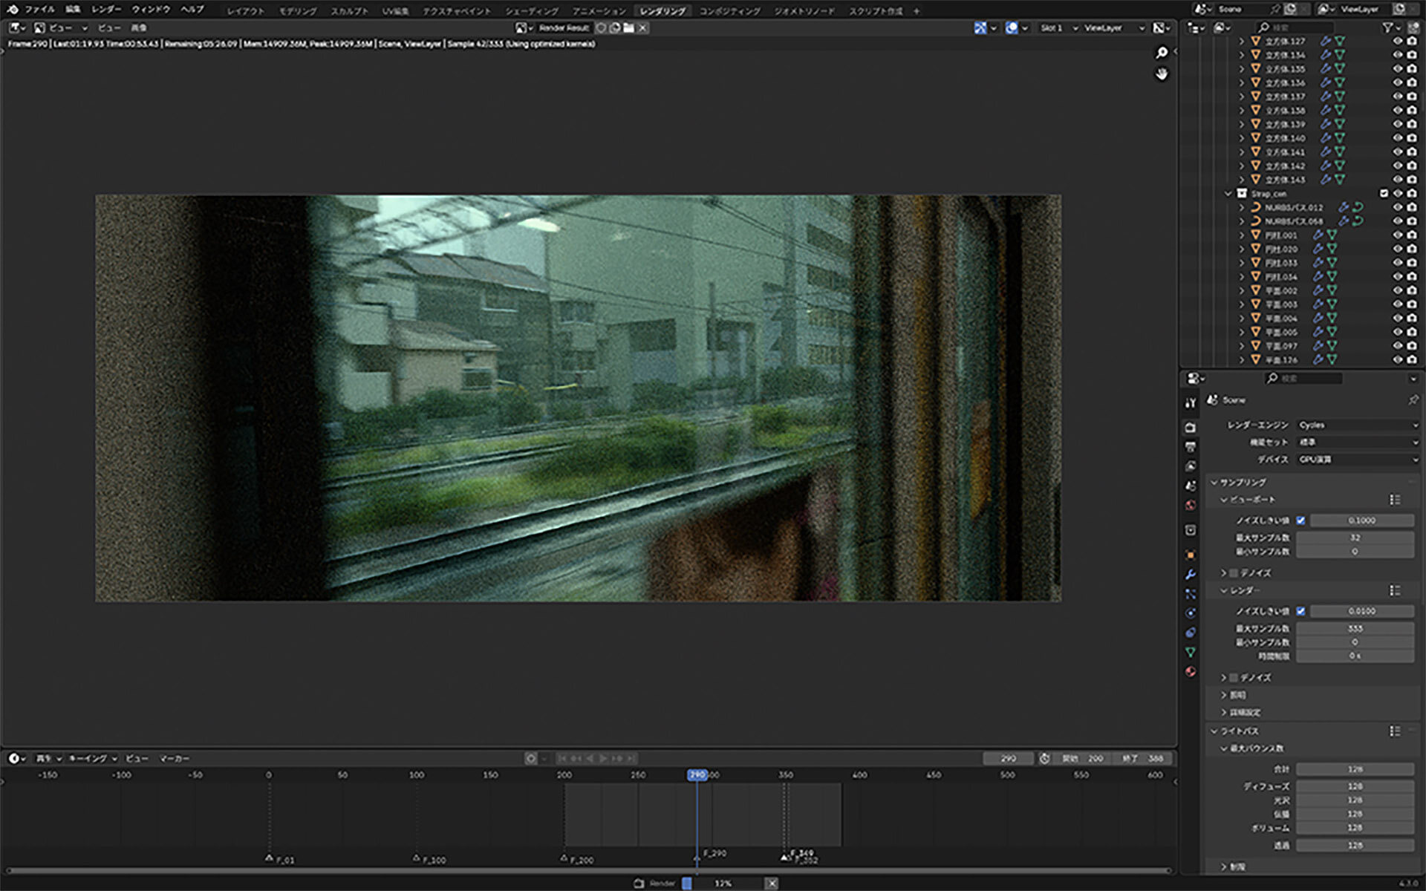Switch to the シェーディング workspace tab
The height and width of the screenshot is (891, 1426).
click(531, 11)
